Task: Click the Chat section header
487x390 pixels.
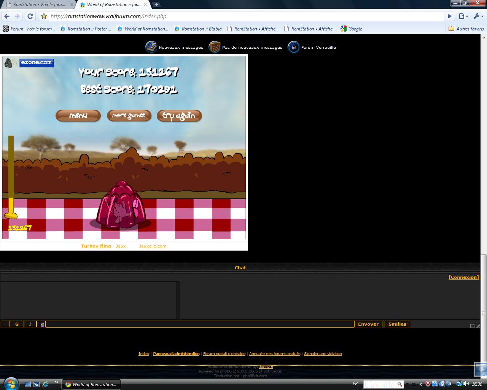Action: click(240, 268)
